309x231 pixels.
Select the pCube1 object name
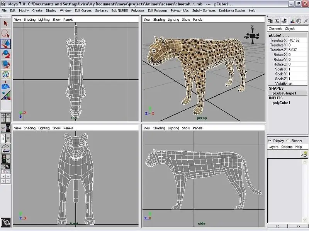(x=275, y=35)
